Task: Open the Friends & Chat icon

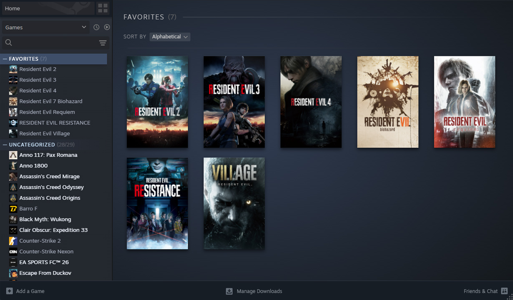Action: click(504, 291)
